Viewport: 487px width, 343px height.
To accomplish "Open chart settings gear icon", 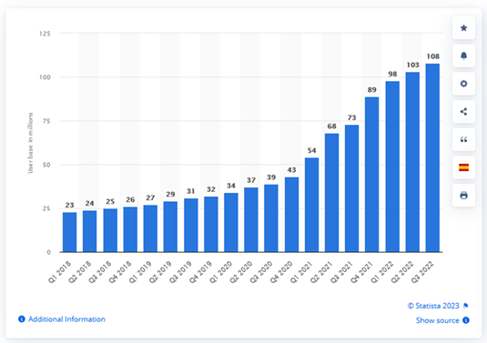I will tap(463, 84).
